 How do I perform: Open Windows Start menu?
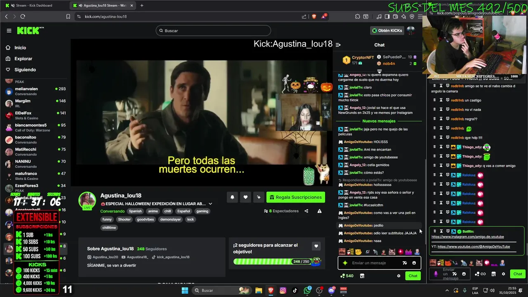185,290
